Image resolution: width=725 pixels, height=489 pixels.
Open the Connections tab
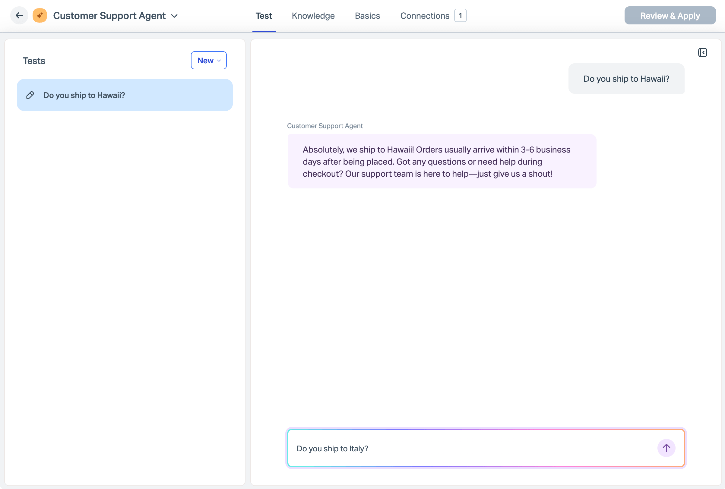[x=425, y=16]
